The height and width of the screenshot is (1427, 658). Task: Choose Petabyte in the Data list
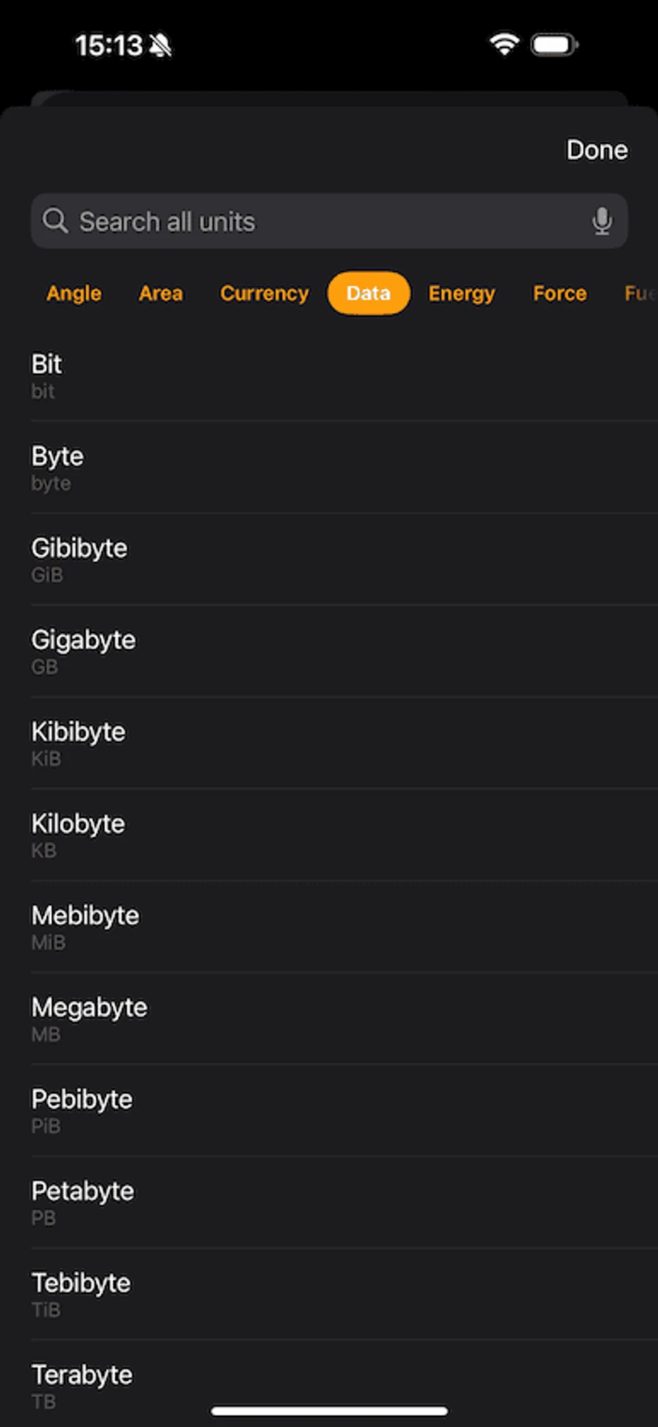(x=345, y=1203)
